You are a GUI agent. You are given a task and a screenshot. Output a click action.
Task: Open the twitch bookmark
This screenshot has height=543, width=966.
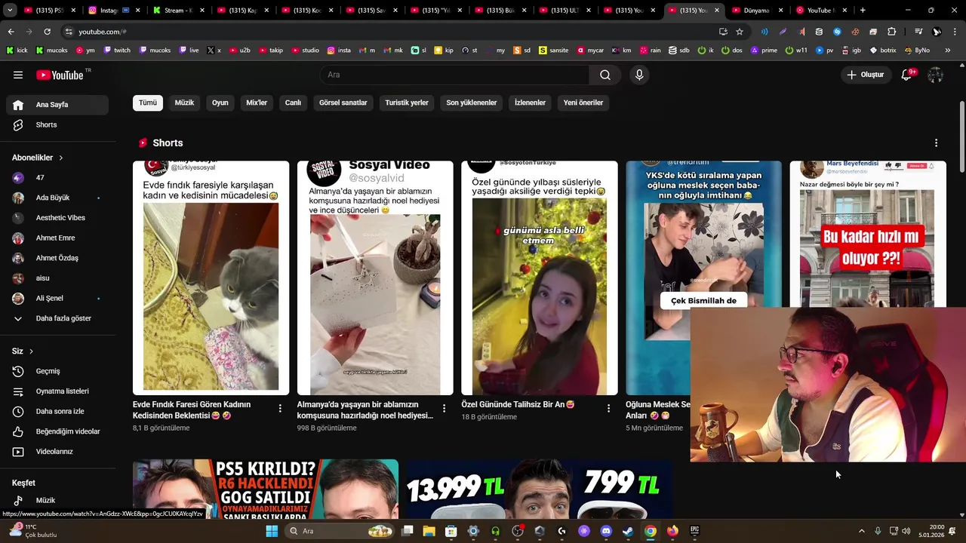coord(117,51)
